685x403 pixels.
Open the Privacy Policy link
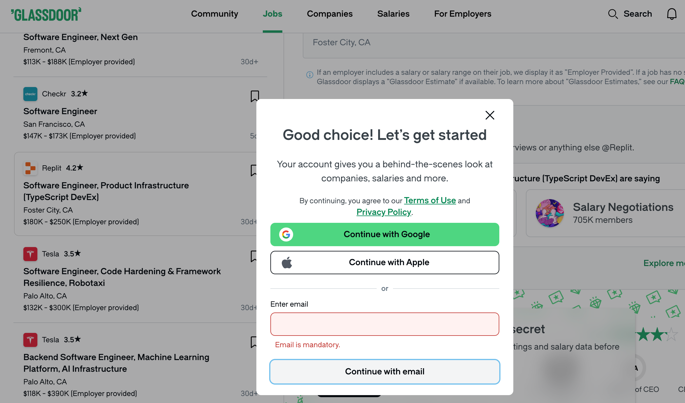[383, 212]
